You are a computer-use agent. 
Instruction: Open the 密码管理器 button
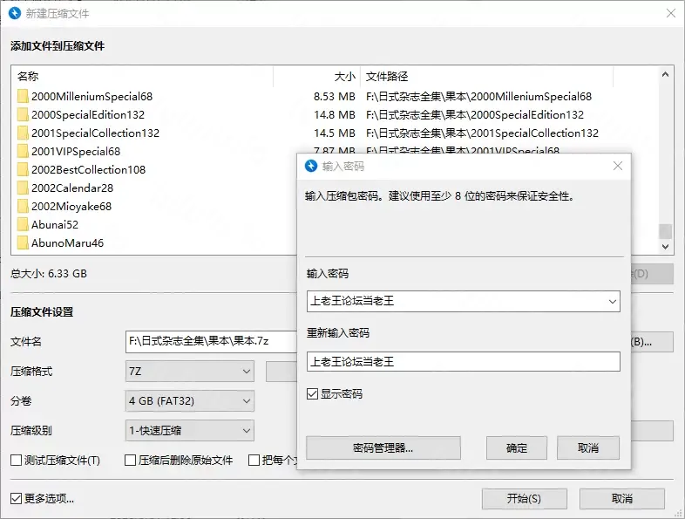click(x=383, y=448)
